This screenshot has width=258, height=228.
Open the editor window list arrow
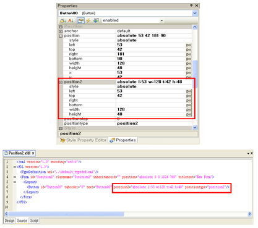pos(248,153)
